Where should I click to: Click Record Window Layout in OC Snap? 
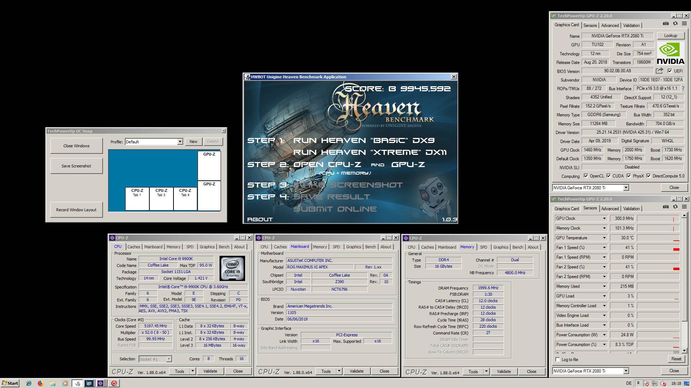click(x=76, y=210)
